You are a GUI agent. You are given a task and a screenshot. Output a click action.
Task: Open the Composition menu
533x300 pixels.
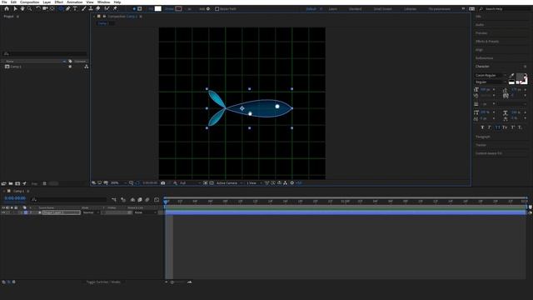coord(30,2)
